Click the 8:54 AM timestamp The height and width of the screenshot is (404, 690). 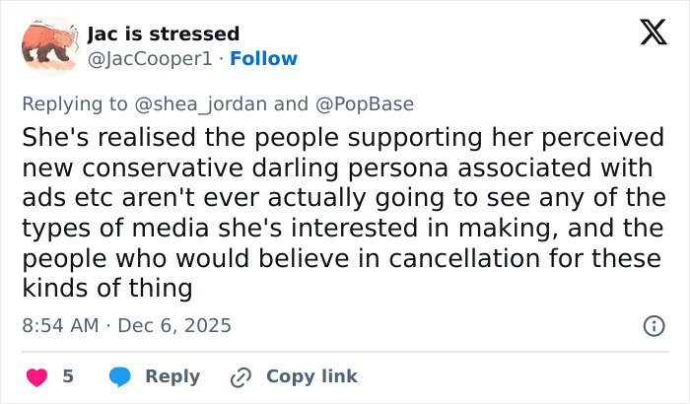click(x=61, y=325)
